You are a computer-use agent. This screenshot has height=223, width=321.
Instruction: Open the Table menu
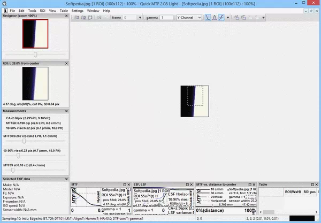[x=64, y=11]
